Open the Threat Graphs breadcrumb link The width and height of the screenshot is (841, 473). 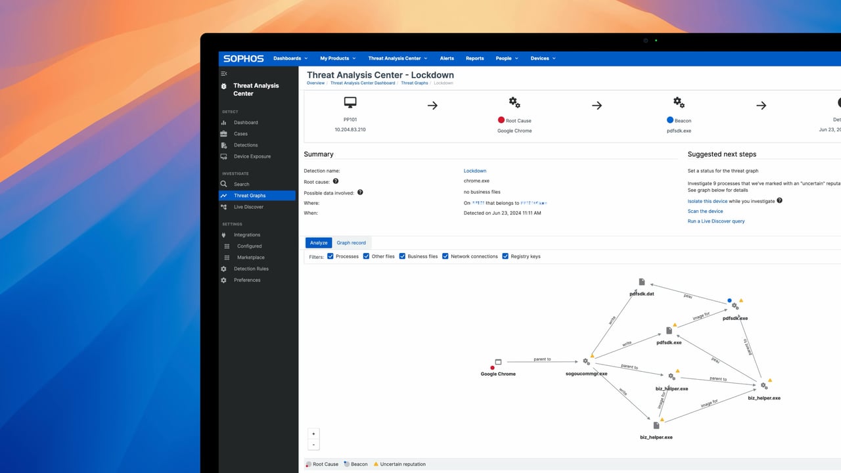tap(415, 83)
